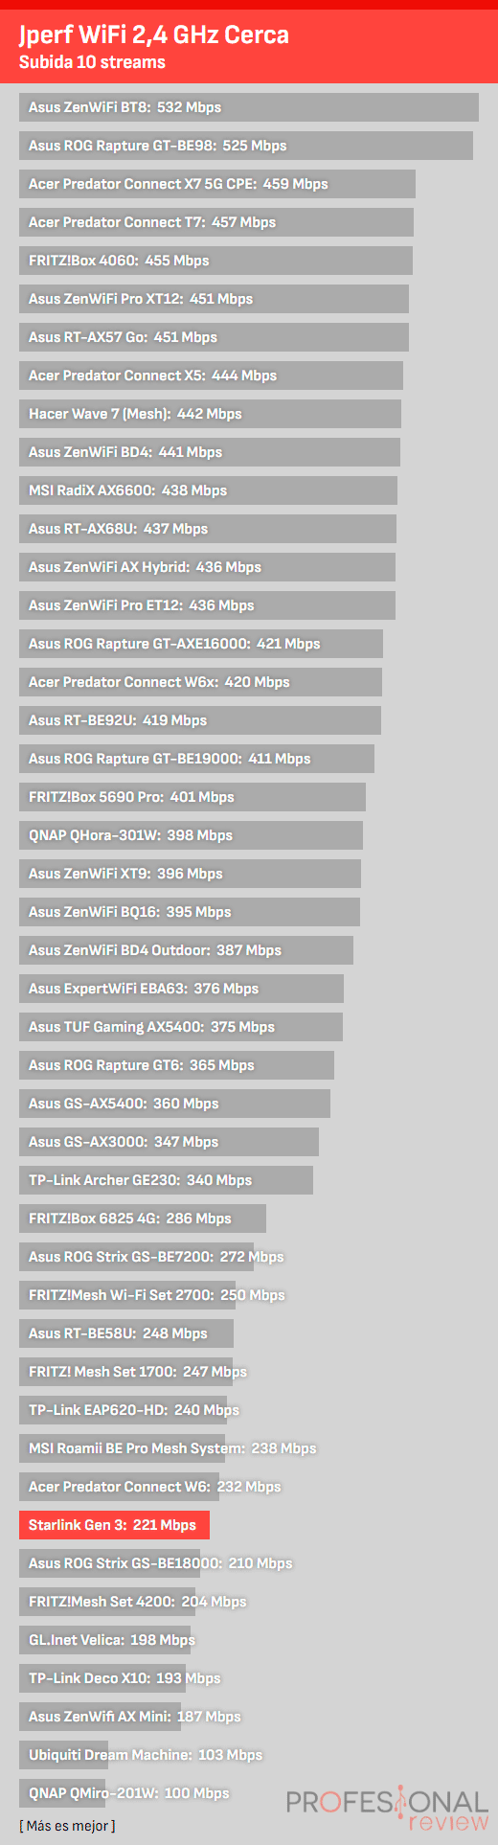Select the highlighted Starlink Gen 3 bar
The height and width of the screenshot is (1845, 498).
pyautogui.click(x=114, y=1525)
